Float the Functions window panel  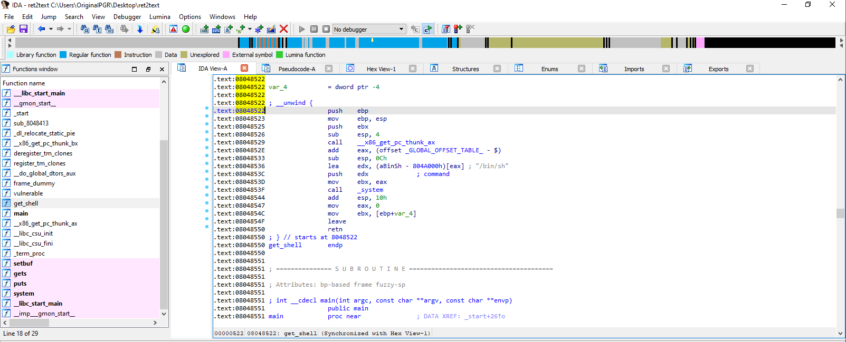coord(148,69)
